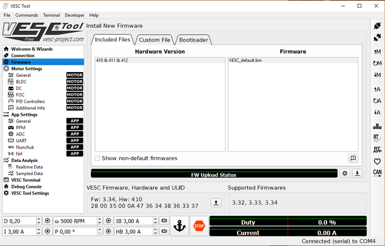The height and width of the screenshot is (246, 385).
Task: Run duty cycle D play button
Action: coord(48,221)
